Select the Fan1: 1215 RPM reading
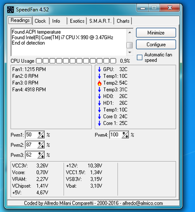195x212 pixels. 29,69
